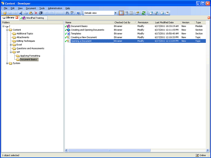211x158 pixels.
Task: Click the green Refresh arrows icon
Action: pos(144,13)
